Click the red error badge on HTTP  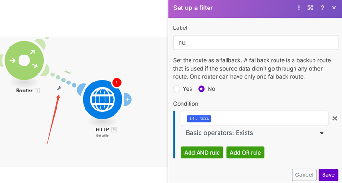117,82
